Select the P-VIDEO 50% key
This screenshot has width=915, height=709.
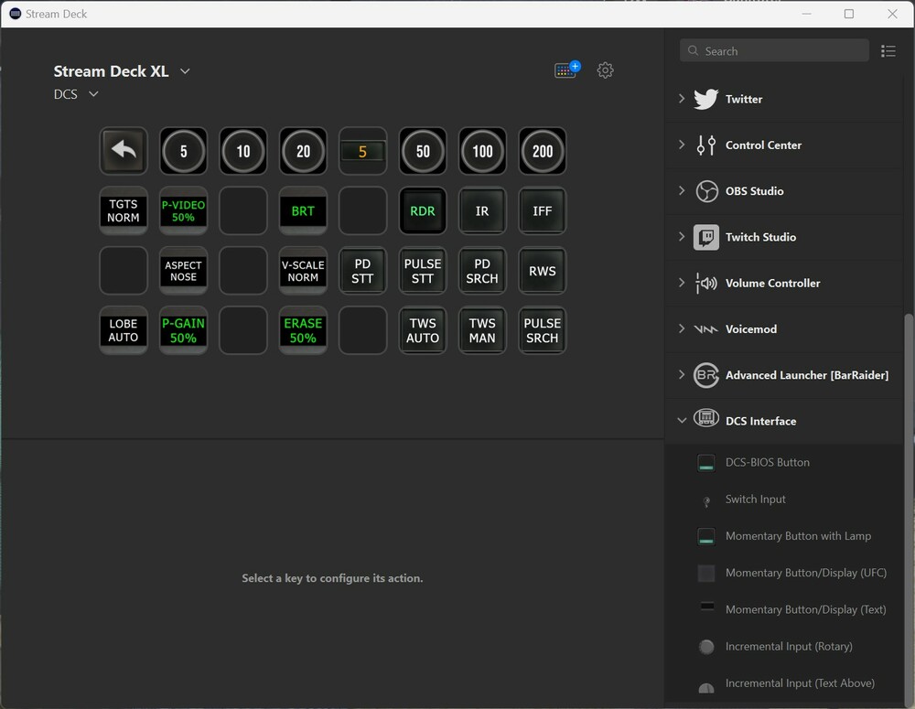click(x=183, y=210)
